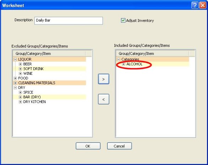Collapse the included Categories node
Screen dimensions: 208x165
(x=119, y=59)
